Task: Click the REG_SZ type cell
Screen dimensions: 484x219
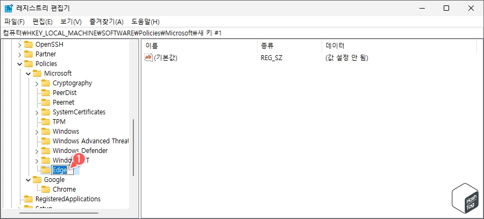Action: 272,57
